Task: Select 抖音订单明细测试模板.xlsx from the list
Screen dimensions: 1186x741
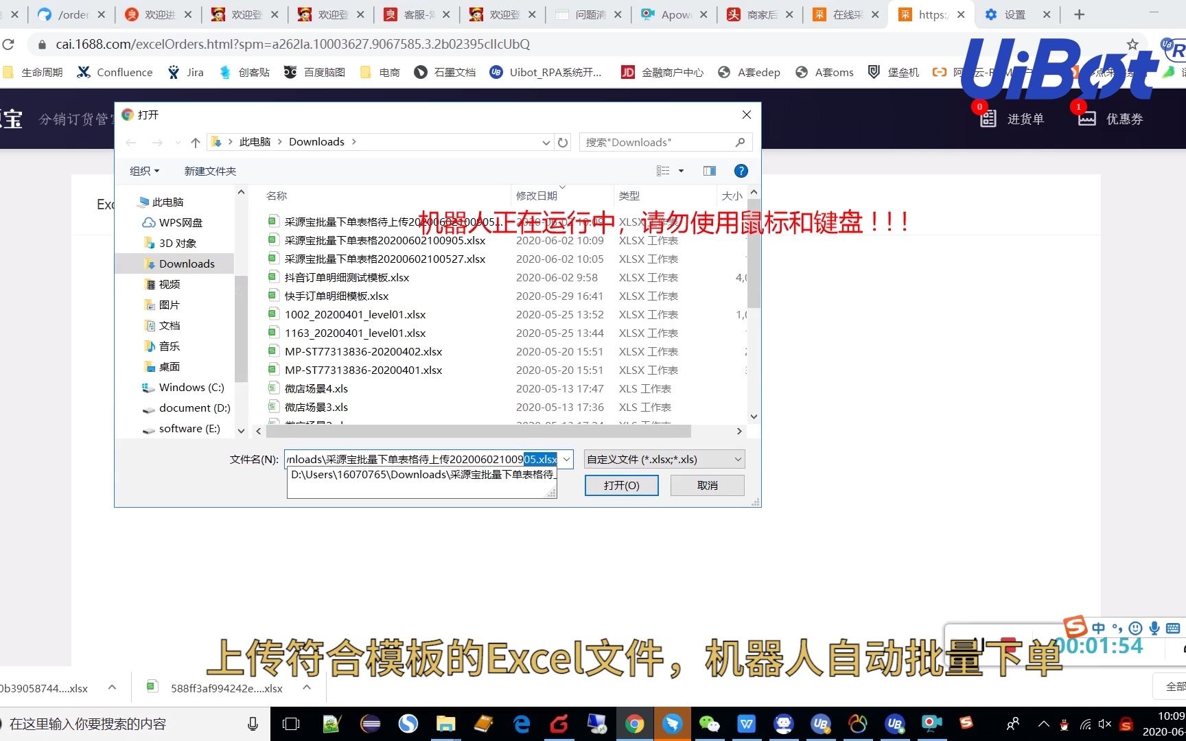Action: (347, 277)
